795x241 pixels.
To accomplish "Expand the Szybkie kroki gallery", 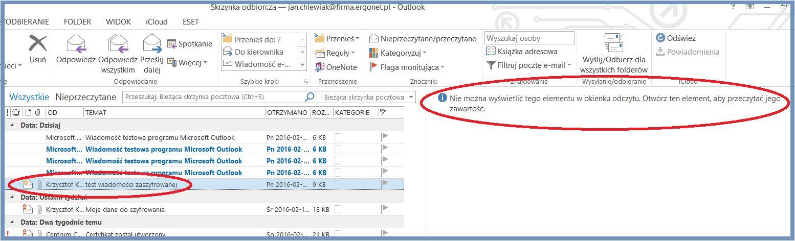I will point(302,65).
